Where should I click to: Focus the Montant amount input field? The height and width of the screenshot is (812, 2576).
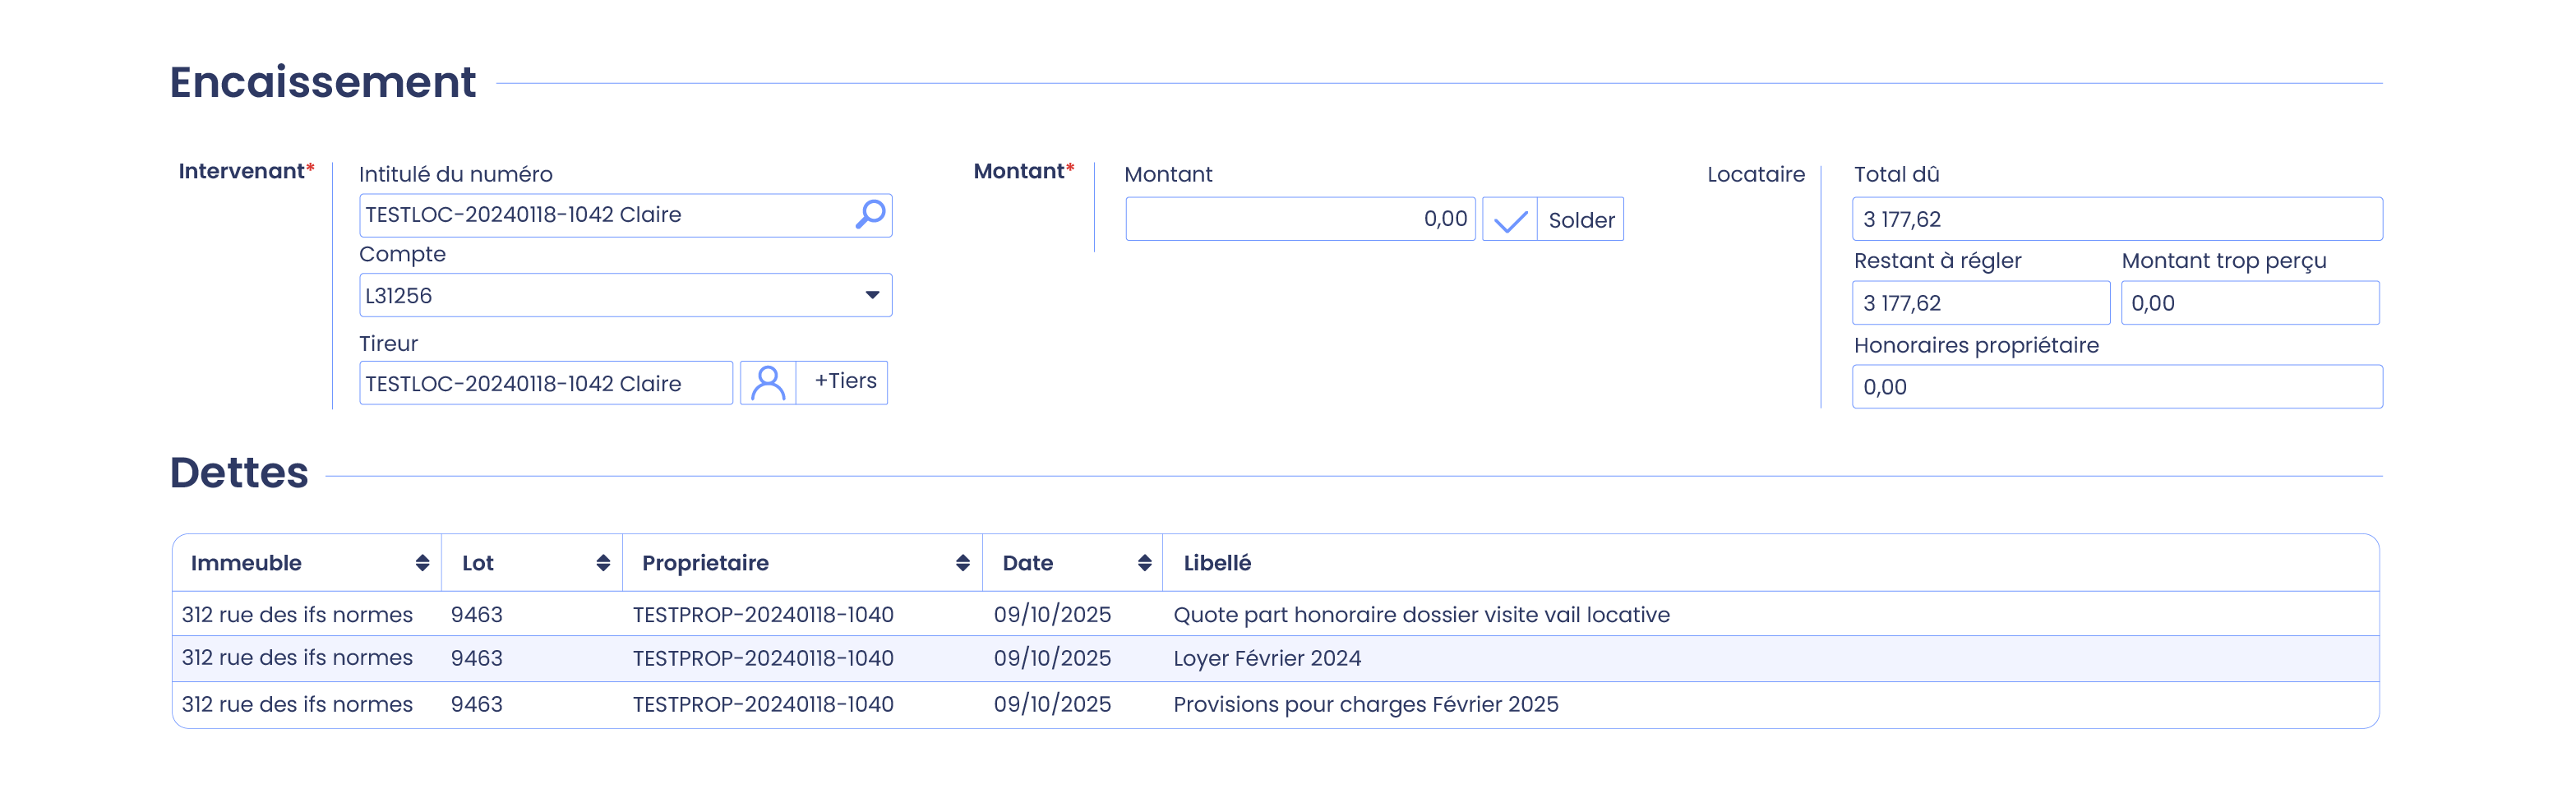1299,219
